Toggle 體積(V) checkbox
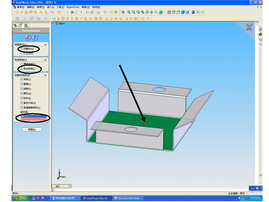This screenshot has width=269, height=202. point(22,84)
